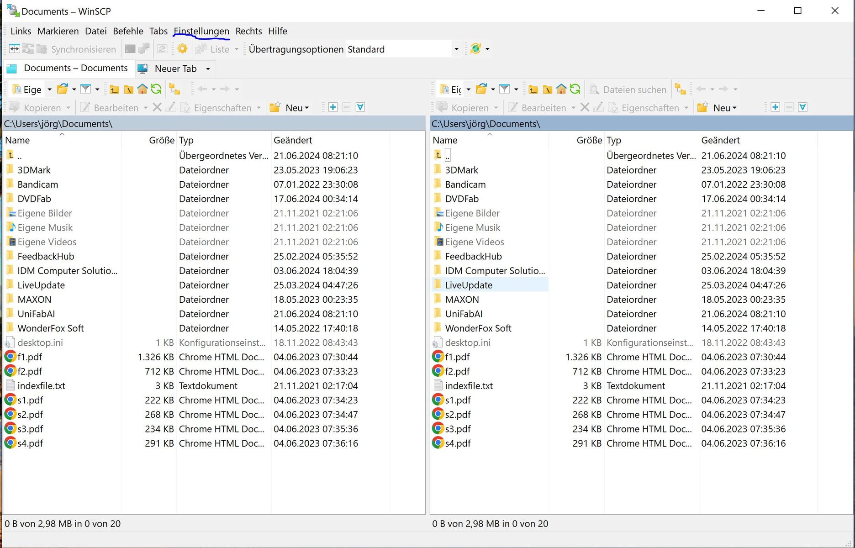Click the compare directories icon in main toolbar
Viewport: 855px width, 548px height.
[15, 49]
